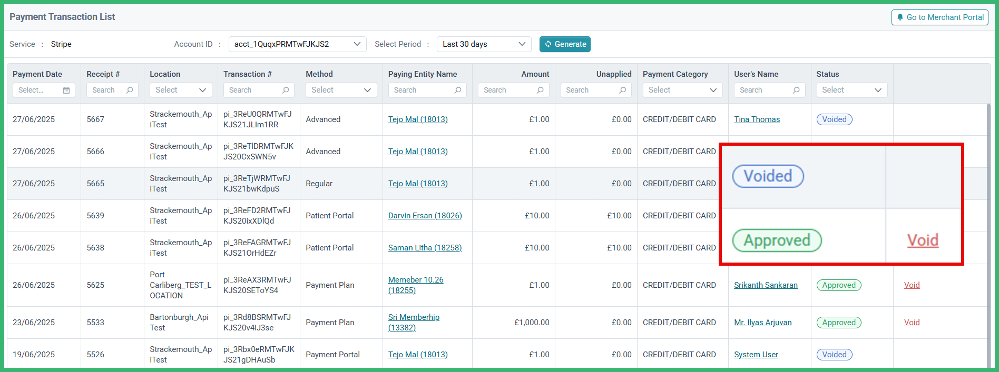
Task: Expand the Location filter dropdown
Action: [x=181, y=90]
